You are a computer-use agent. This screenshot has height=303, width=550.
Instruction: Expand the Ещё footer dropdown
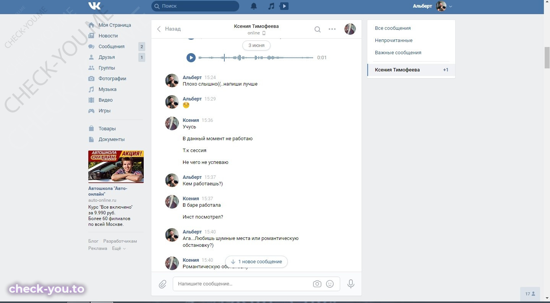pyautogui.click(x=118, y=248)
